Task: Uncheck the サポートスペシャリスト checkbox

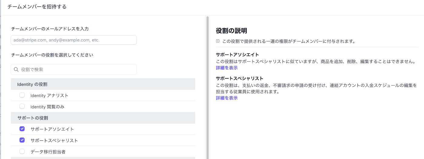Action: click(x=22, y=140)
